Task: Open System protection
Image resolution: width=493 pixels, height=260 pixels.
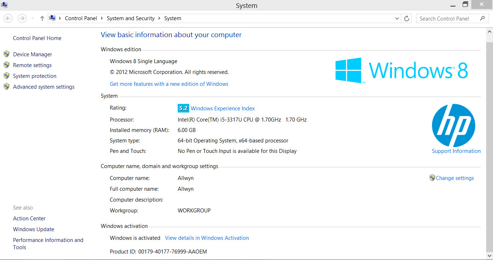Action: coord(35,76)
